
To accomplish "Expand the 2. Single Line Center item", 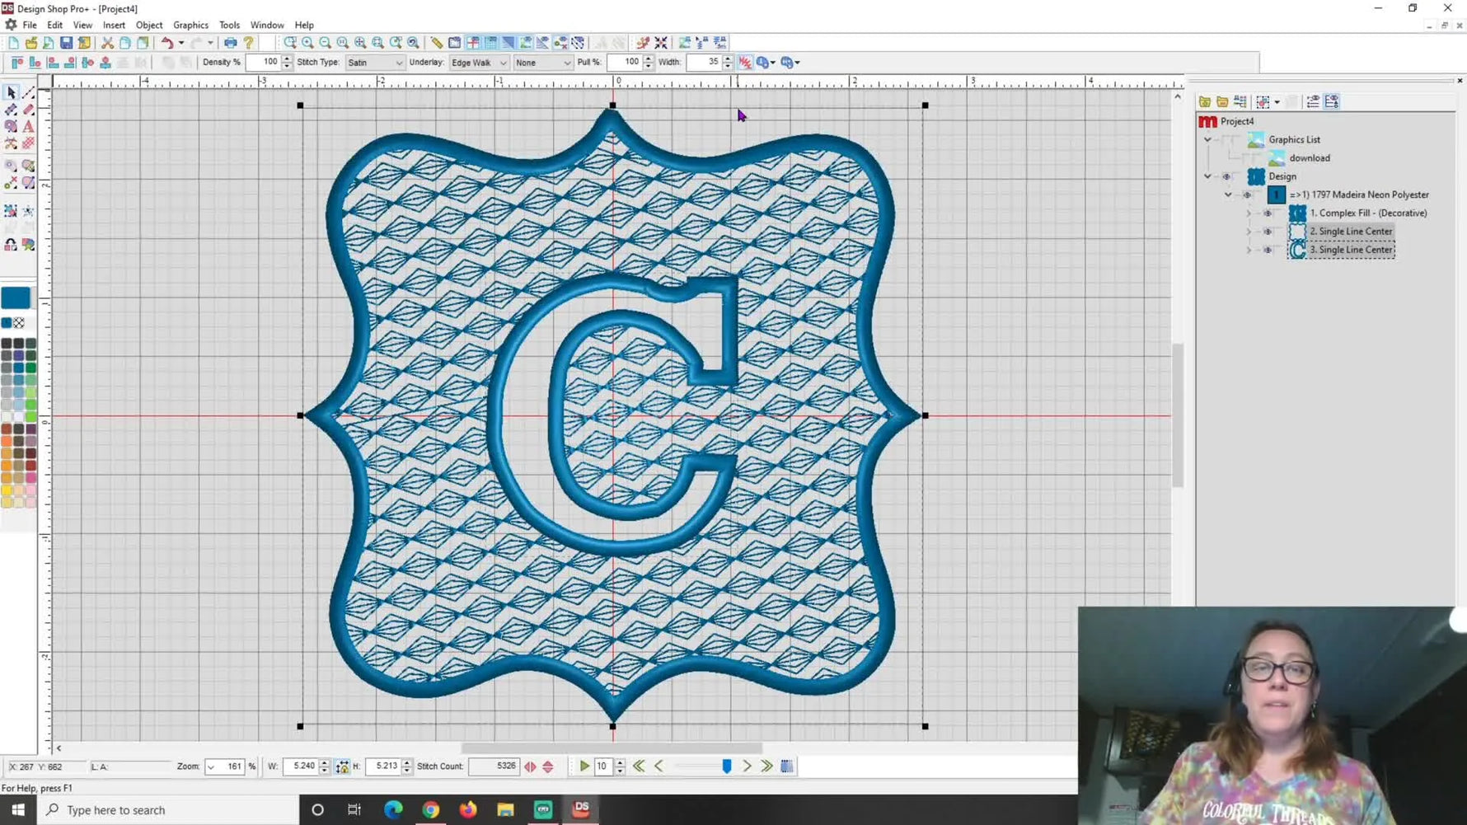I will pyautogui.click(x=1249, y=232).
